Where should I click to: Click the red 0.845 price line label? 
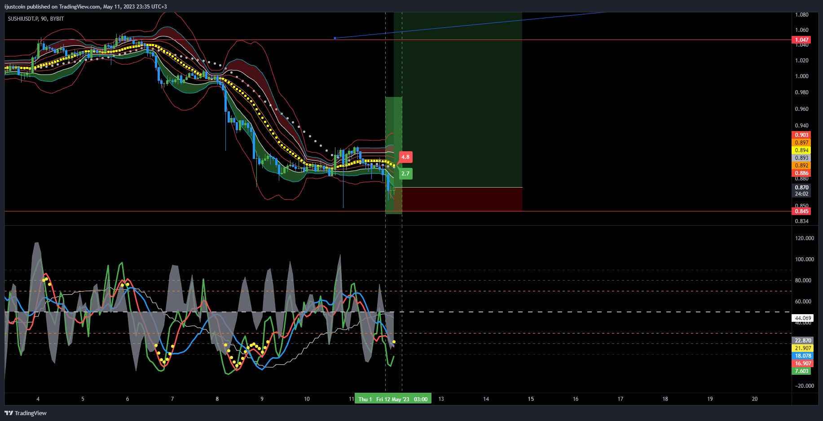(802, 211)
